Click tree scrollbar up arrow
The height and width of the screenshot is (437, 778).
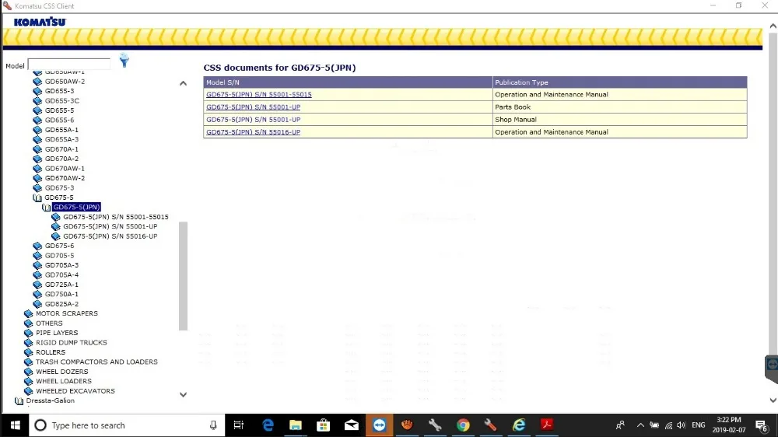(183, 83)
